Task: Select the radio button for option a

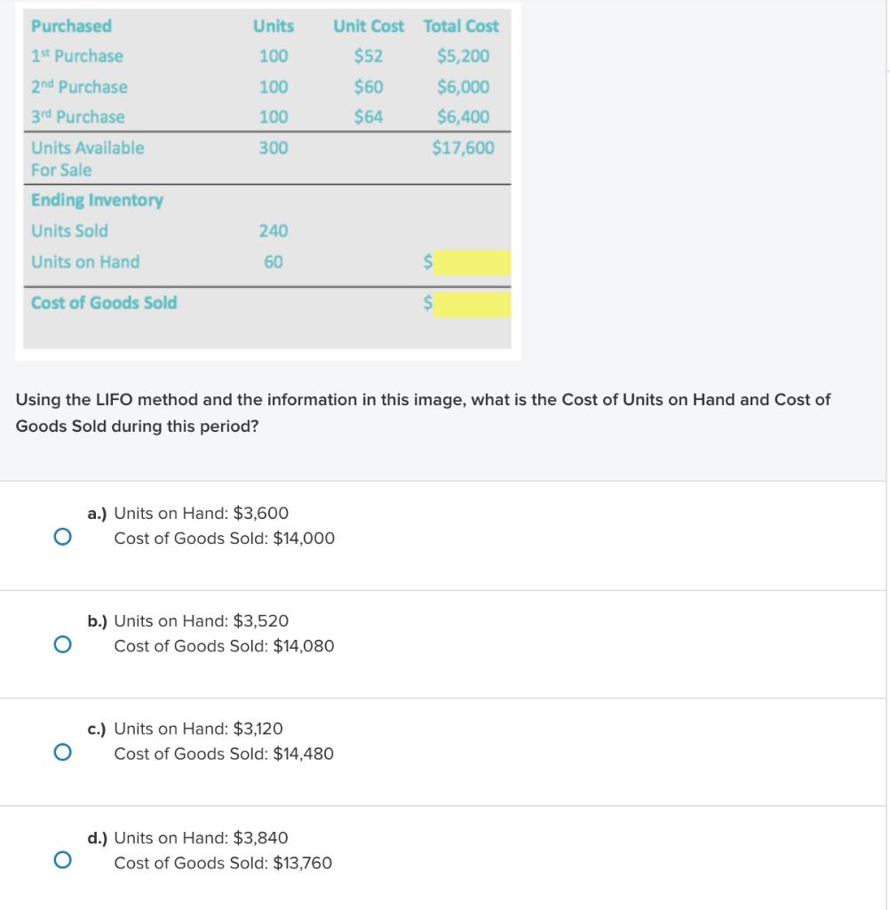Action: pos(62,536)
